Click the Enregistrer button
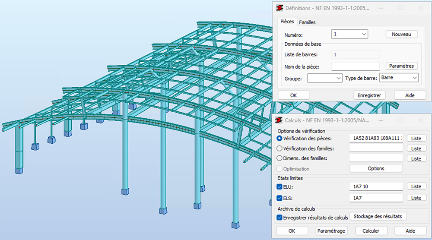432x240 pixels. click(x=369, y=95)
